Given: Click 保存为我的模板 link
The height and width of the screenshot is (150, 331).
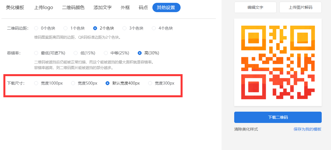Looking at the screenshot, I should (307, 129).
